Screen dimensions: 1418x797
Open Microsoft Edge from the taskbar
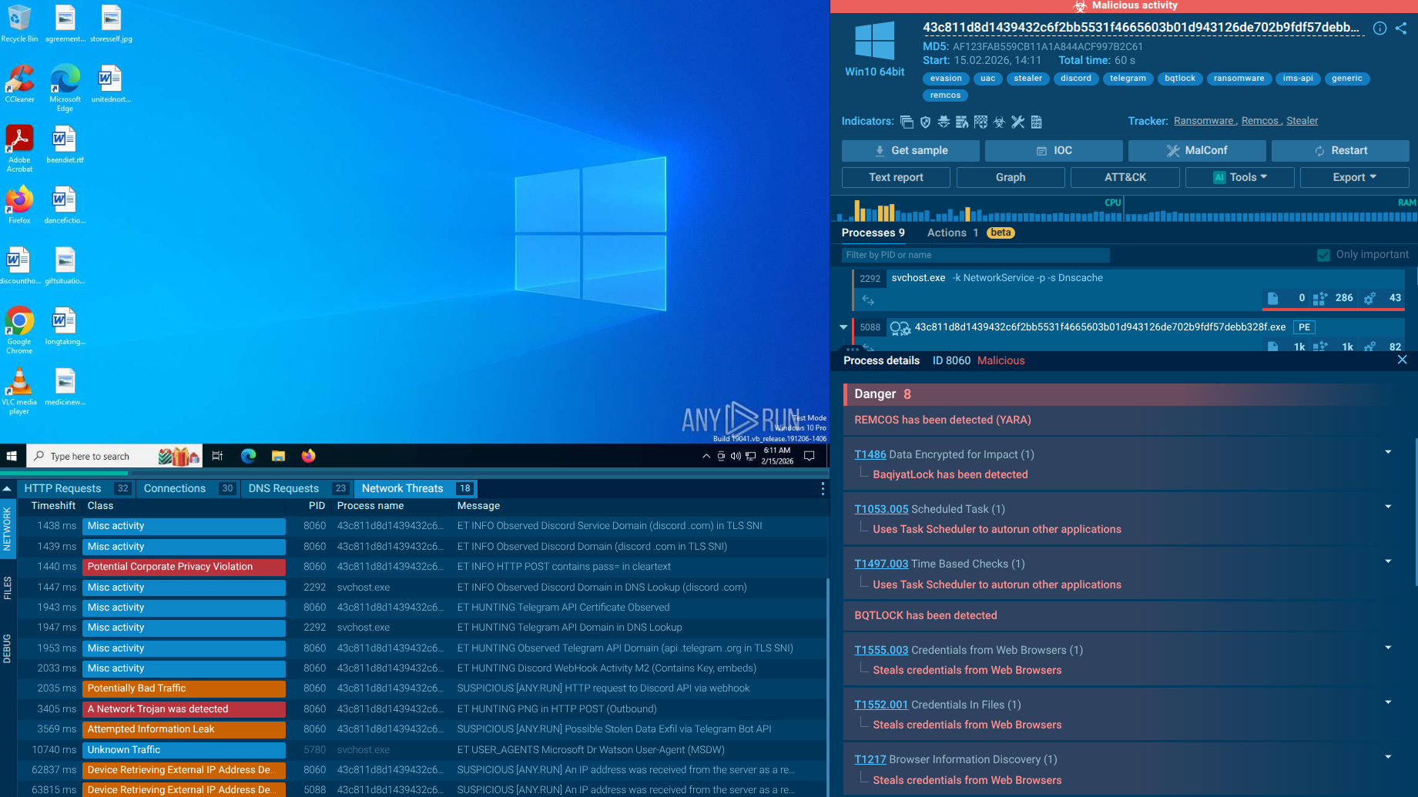(248, 456)
